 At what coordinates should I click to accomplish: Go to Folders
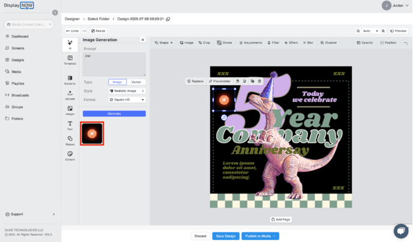click(x=14, y=119)
